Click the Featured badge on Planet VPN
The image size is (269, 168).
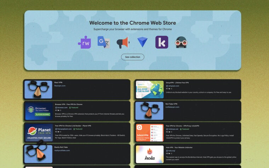[78, 129]
